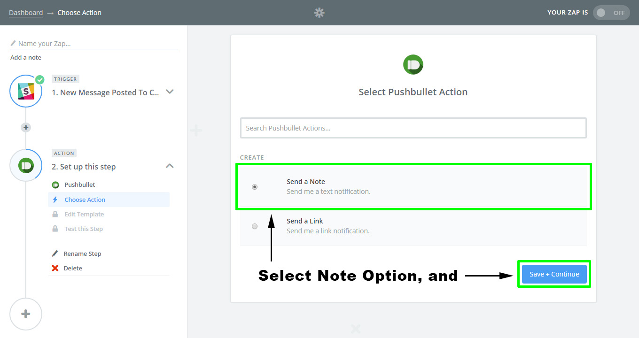Click the red X Delete icon
Image resolution: width=639 pixels, height=338 pixels.
tap(55, 268)
